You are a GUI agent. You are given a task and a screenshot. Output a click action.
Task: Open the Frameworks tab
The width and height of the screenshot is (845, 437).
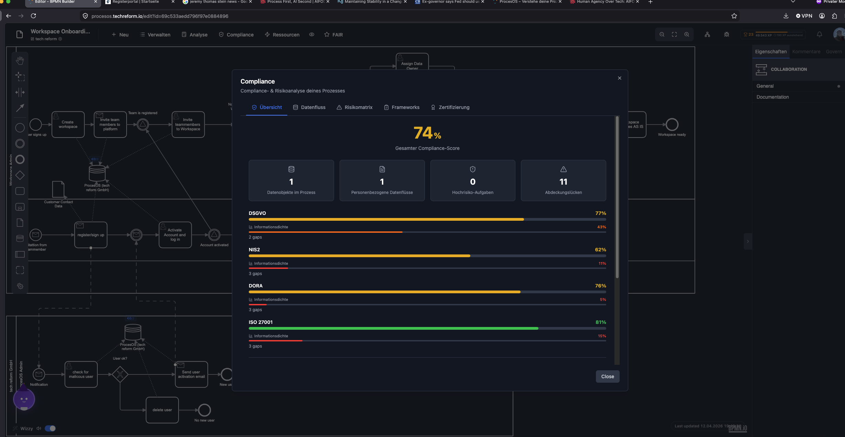[x=402, y=107]
